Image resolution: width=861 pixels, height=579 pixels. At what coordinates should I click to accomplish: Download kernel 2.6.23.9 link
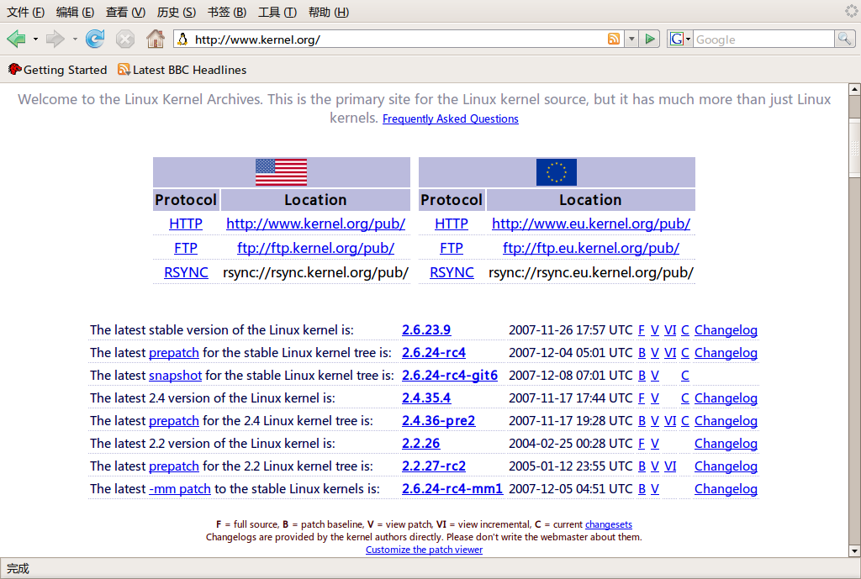point(426,330)
